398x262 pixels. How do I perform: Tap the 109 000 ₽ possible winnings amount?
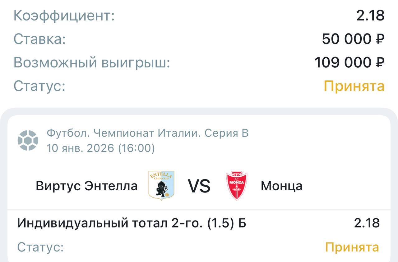point(349,62)
